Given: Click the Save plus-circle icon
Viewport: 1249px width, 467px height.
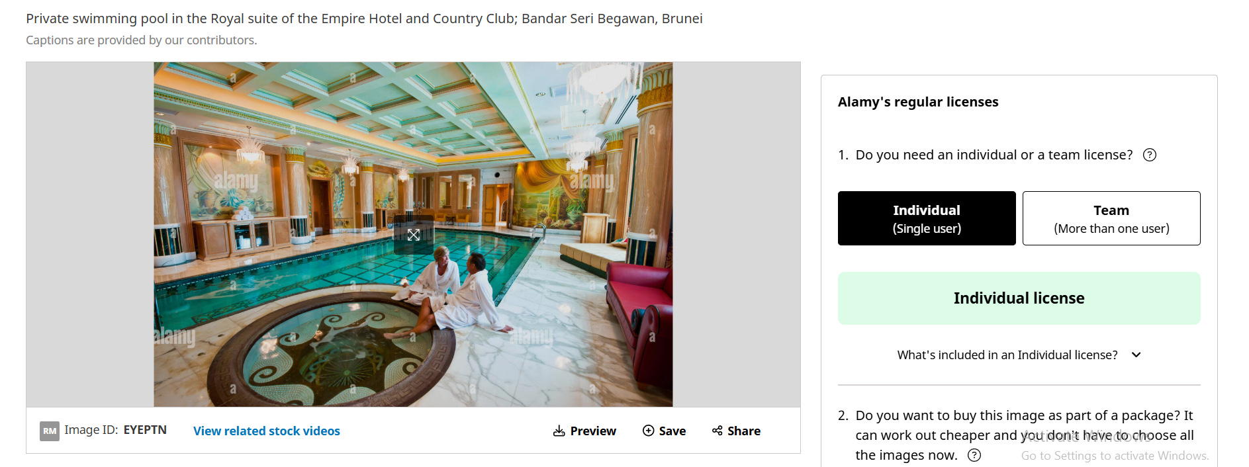Looking at the screenshot, I should 649,431.
